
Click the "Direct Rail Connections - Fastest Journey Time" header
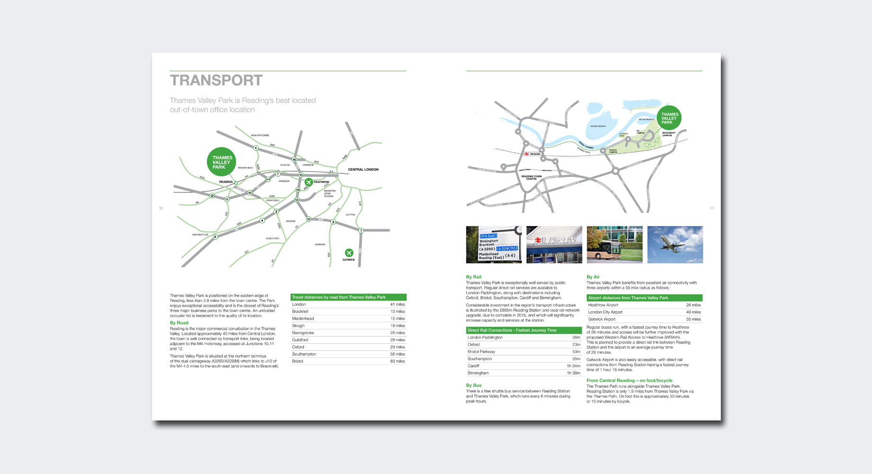tap(524, 330)
